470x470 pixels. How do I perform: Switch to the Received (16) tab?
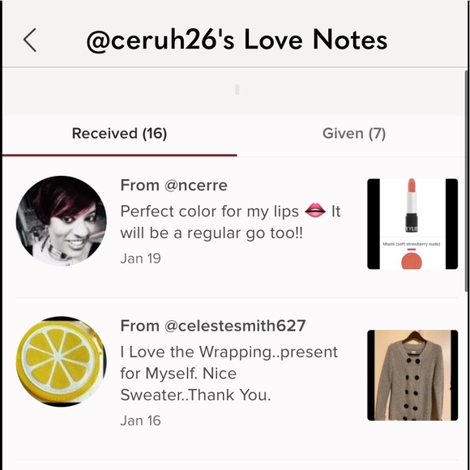click(119, 134)
